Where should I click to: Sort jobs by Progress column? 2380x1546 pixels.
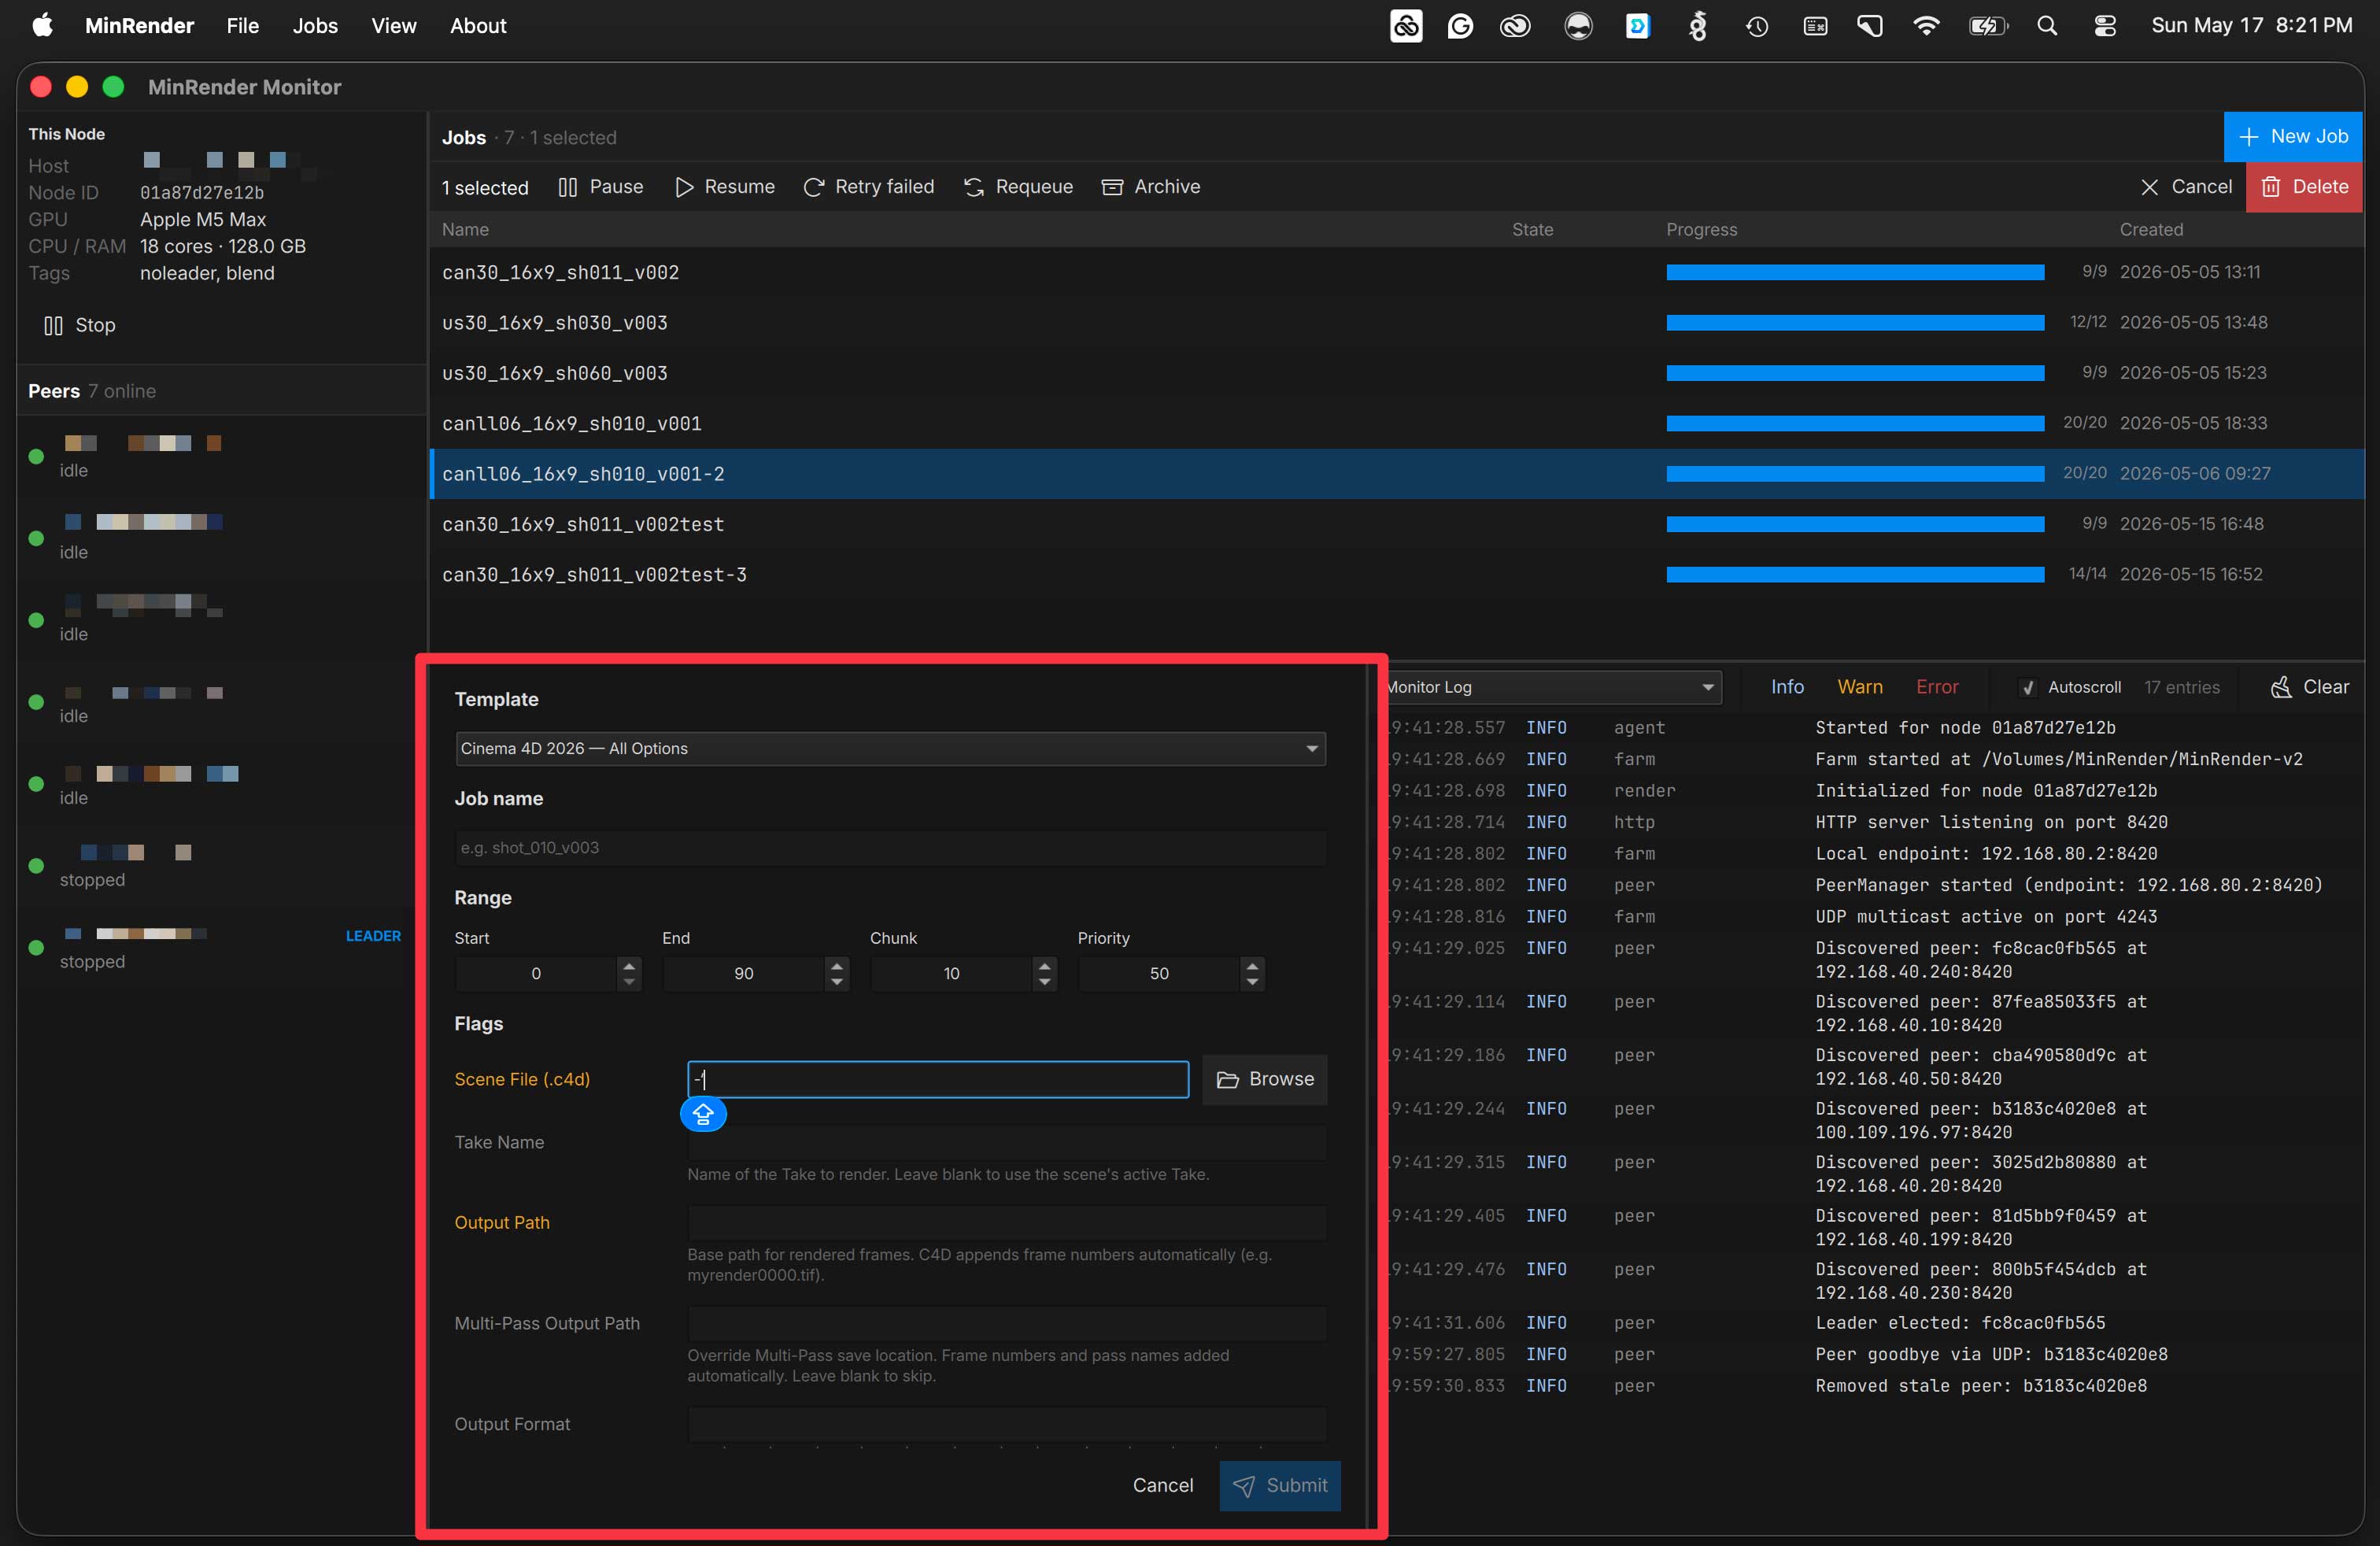coord(1701,230)
